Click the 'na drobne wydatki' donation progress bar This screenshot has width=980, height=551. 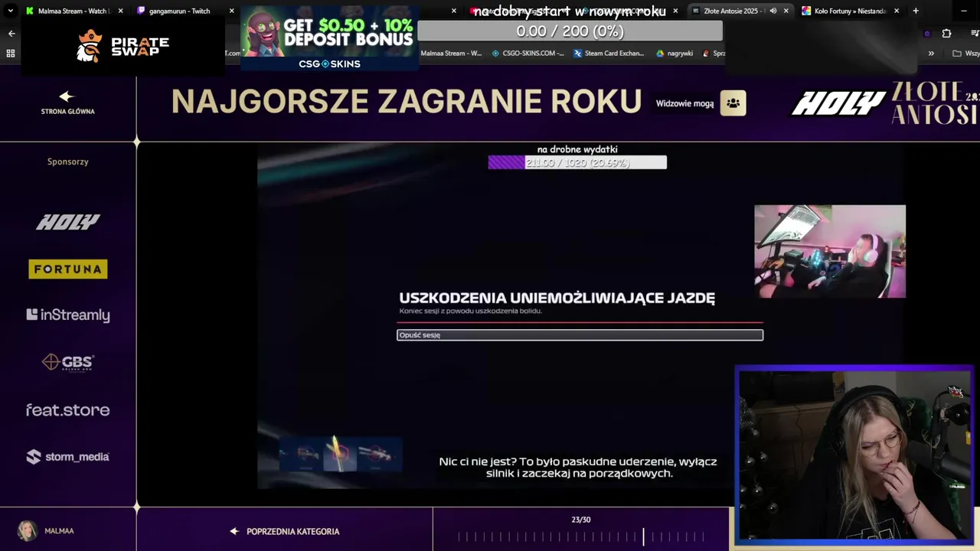click(577, 162)
